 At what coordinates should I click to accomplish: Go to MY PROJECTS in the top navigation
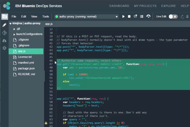point(145,6)
